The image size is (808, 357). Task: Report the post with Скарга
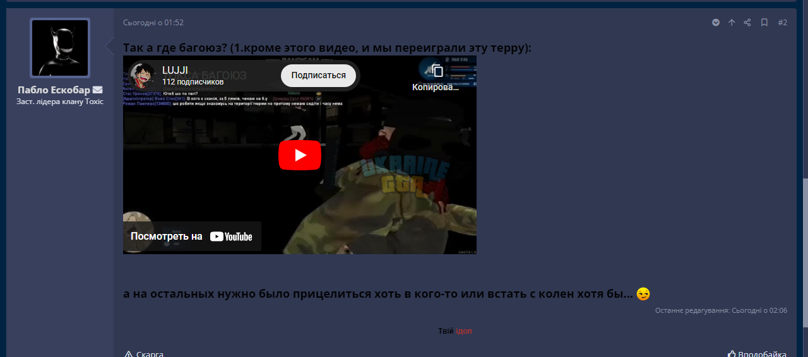pyautogui.click(x=144, y=354)
